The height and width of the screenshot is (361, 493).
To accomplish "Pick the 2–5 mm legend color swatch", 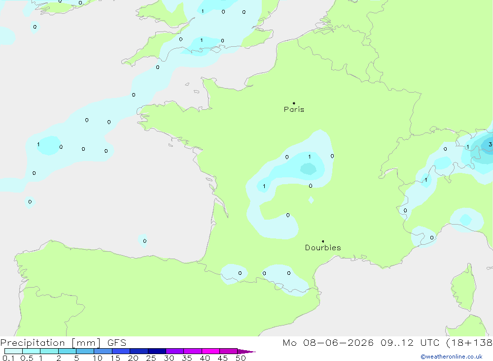I will pyautogui.click(x=67, y=351).
